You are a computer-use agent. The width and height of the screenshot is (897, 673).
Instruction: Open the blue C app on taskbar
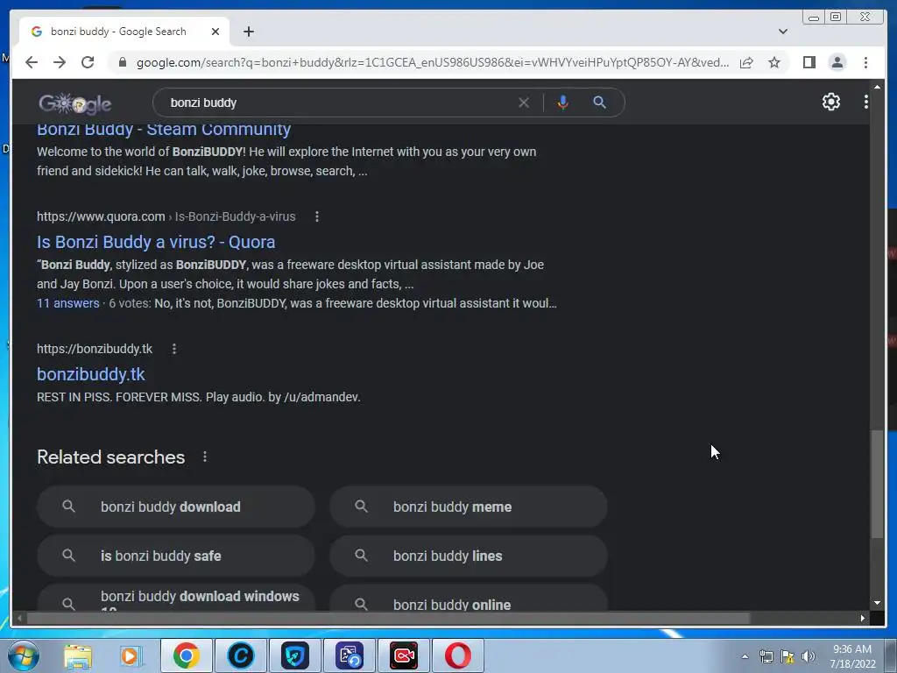pyautogui.click(x=240, y=655)
